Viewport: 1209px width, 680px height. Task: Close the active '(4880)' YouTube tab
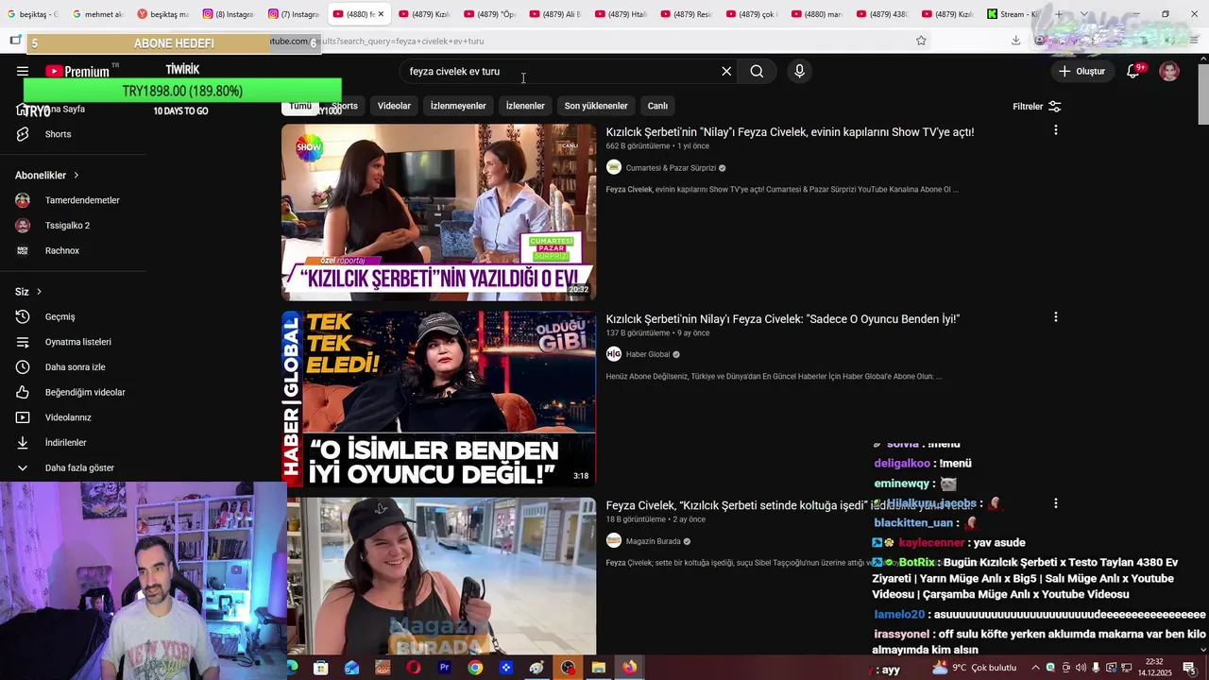(x=381, y=14)
